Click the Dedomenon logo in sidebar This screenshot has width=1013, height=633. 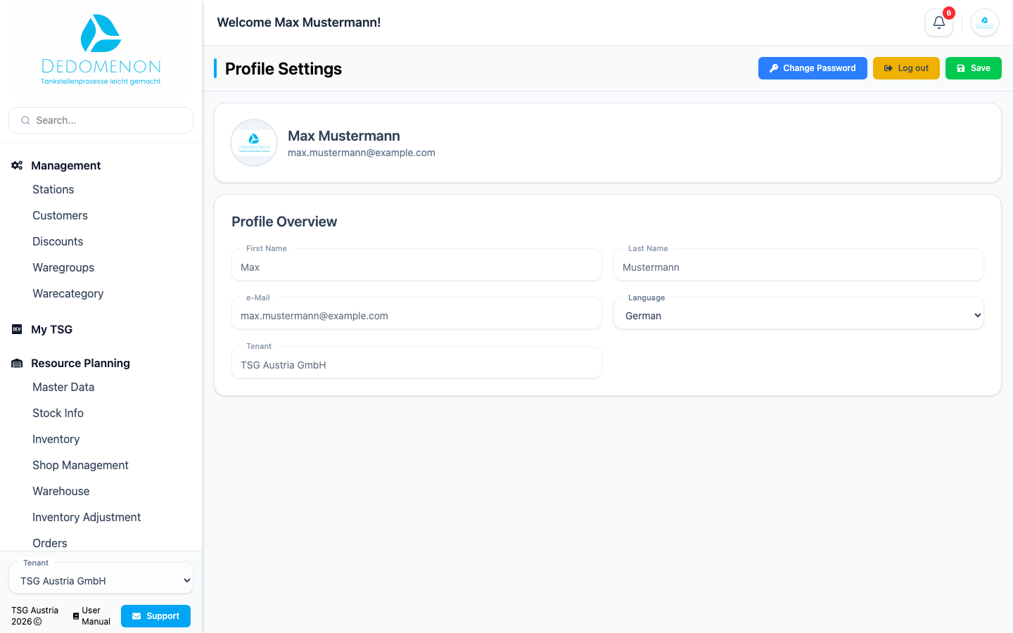coord(101,50)
